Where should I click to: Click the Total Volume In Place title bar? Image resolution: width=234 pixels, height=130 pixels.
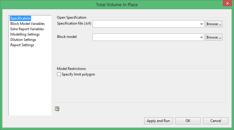(117, 4)
